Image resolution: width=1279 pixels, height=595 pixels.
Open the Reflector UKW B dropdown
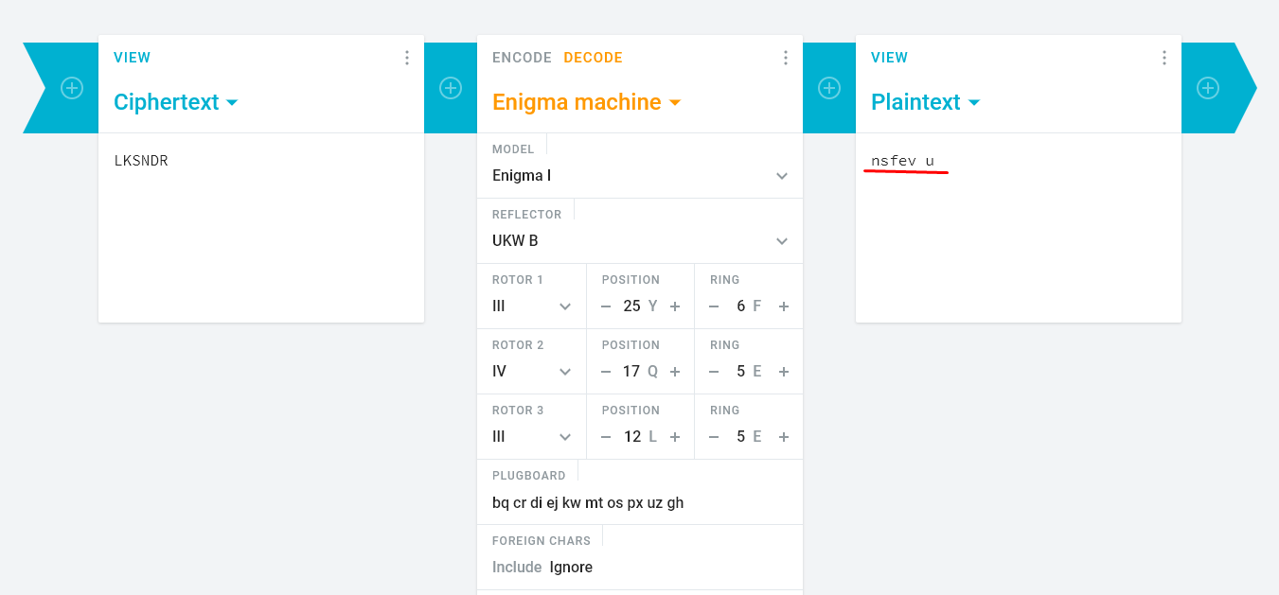coord(640,241)
